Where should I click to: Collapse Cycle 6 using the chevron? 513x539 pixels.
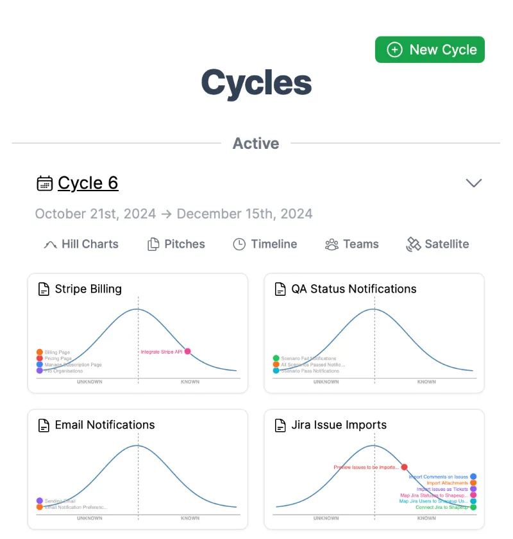(473, 183)
